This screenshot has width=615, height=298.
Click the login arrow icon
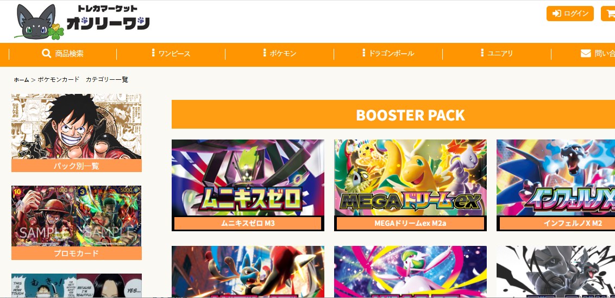point(556,14)
